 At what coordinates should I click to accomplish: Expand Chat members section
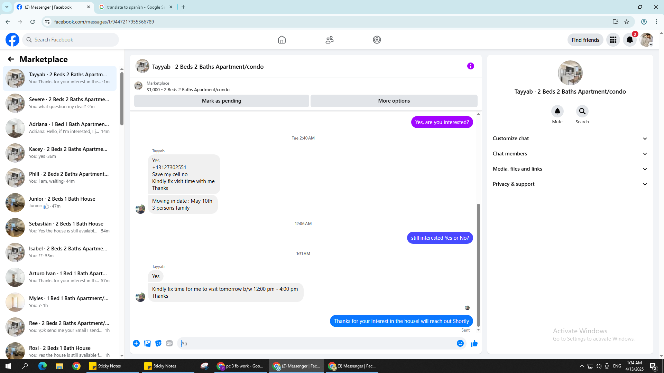tap(570, 154)
